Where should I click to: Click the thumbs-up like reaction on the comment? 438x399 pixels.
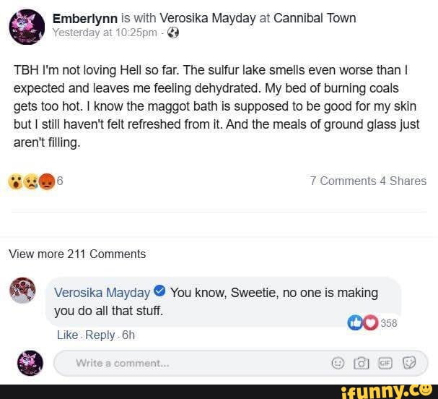[354, 322]
